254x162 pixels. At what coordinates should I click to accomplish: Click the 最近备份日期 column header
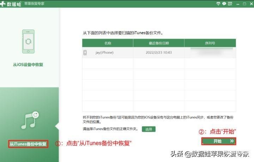coord(159,43)
